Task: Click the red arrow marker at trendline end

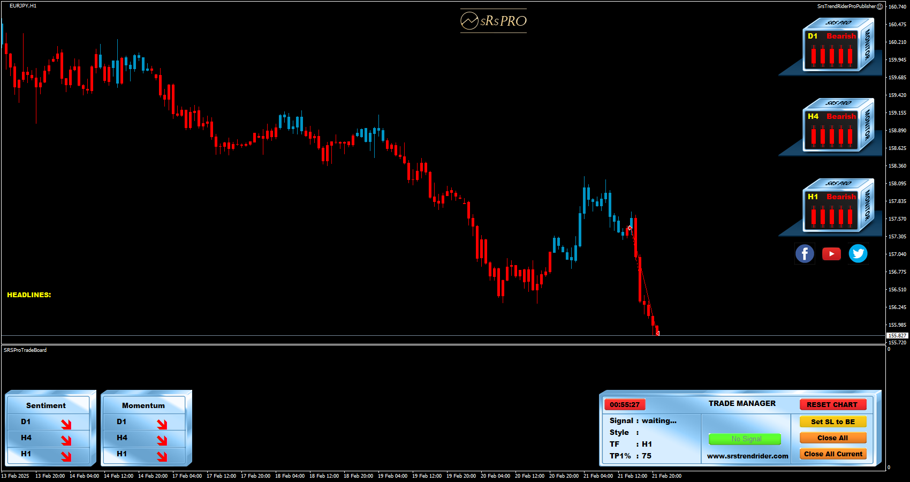Action: [x=657, y=333]
